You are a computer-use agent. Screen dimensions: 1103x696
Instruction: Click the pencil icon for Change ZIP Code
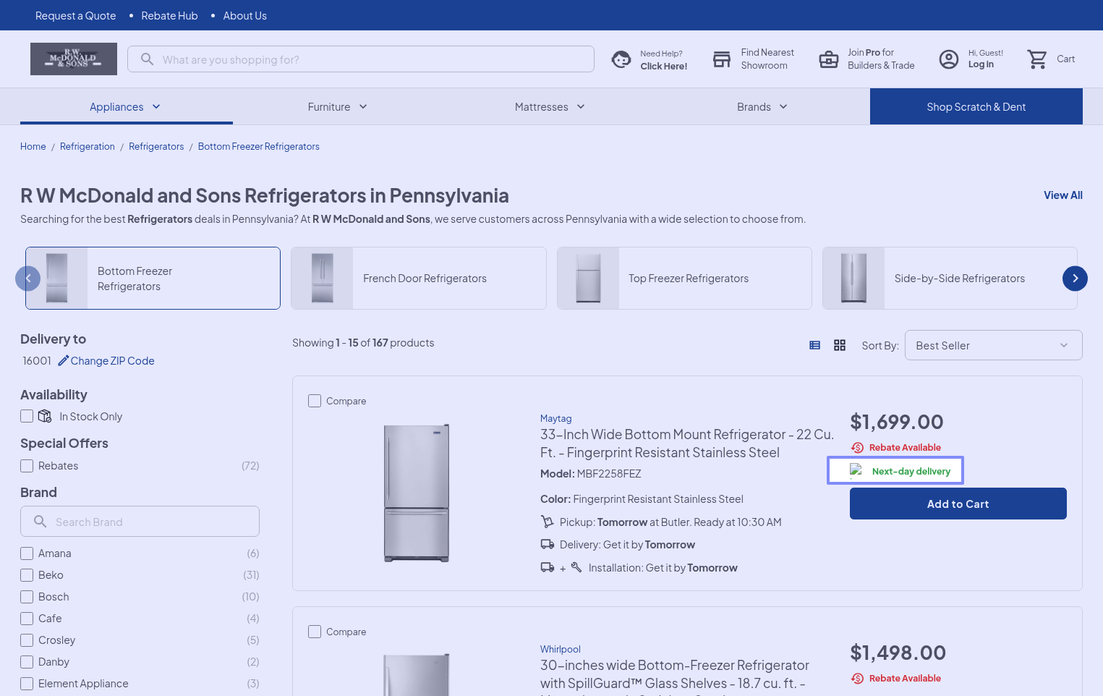click(64, 360)
